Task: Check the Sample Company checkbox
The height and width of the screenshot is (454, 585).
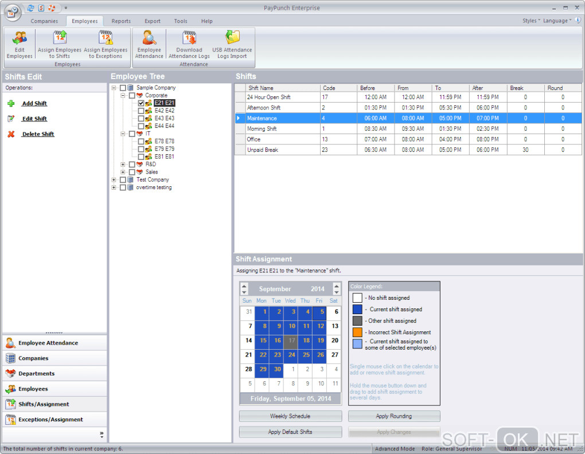Action: tap(123, 88)
